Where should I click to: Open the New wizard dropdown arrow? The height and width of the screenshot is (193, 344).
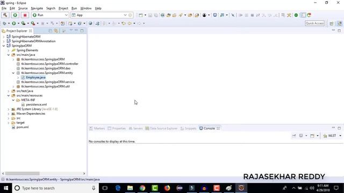coord(145,15)
